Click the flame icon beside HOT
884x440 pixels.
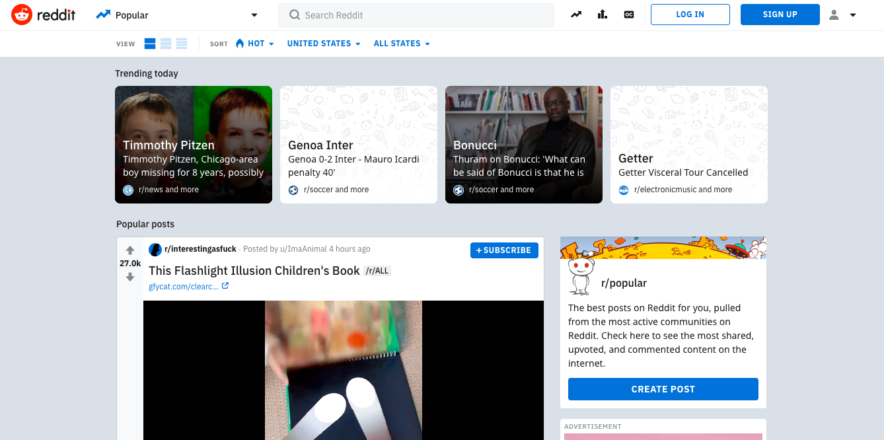coord(240,44)
